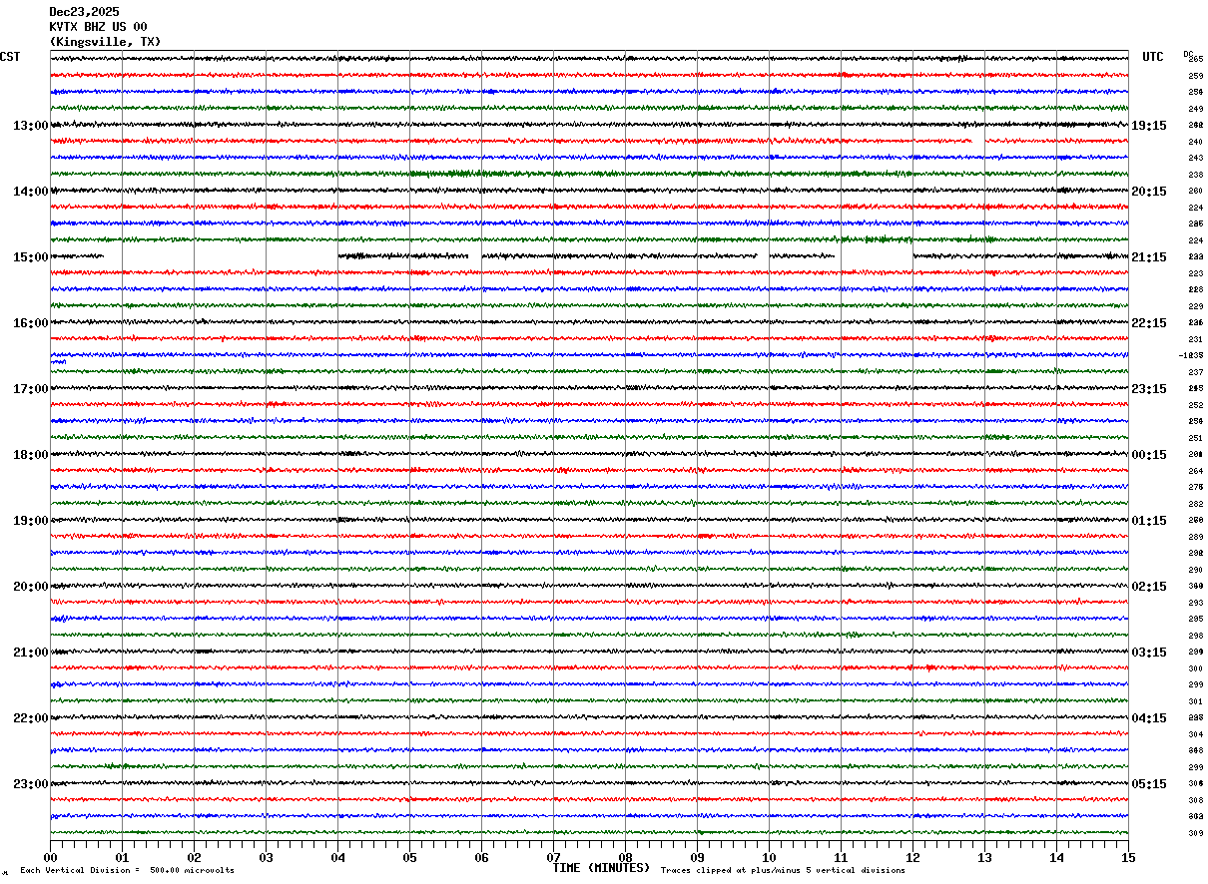Click the DC offset value 309
The height and width of the screenshot is (884, 1208).
click(x=1195, y=833)
